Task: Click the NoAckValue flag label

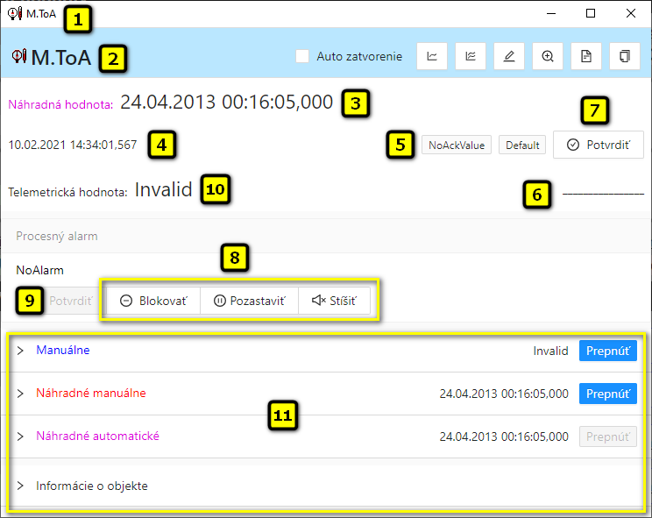Action: click(457, 145)
